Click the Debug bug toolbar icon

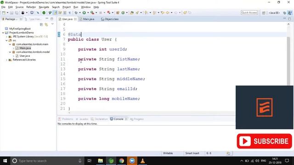click(x=76, y=13)
